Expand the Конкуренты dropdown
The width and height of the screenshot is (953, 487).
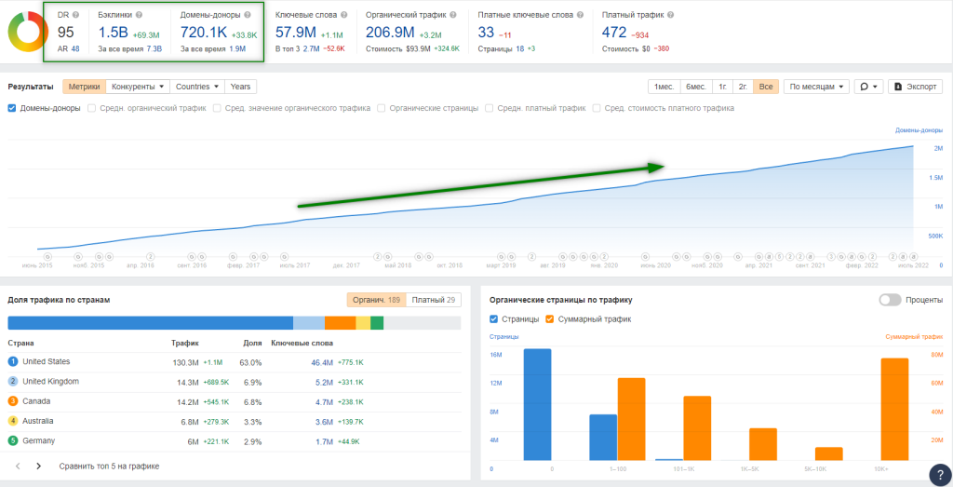[138, 87]
